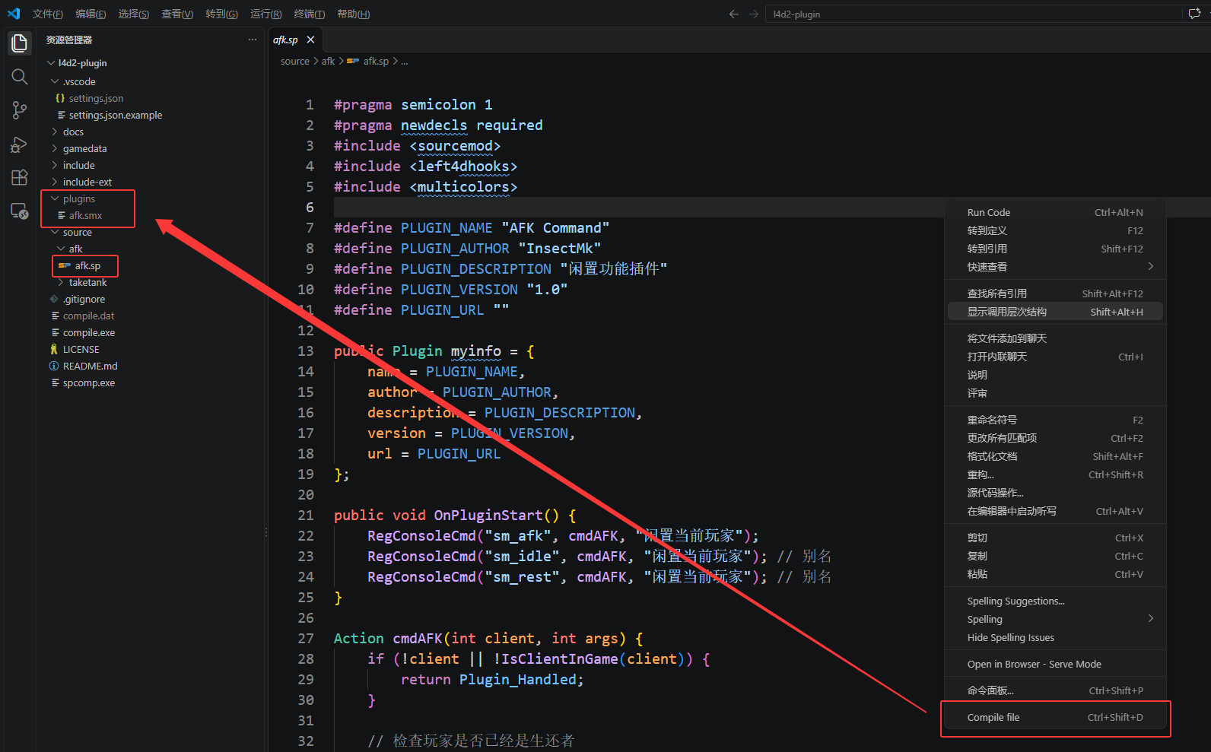Expand the docs folder
This screenshot has height=752, width=1211.
(73, 132)
